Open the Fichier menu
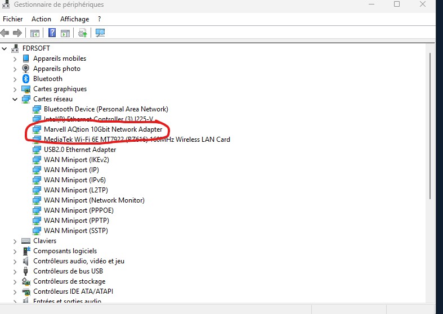 [x=13, y=19]
